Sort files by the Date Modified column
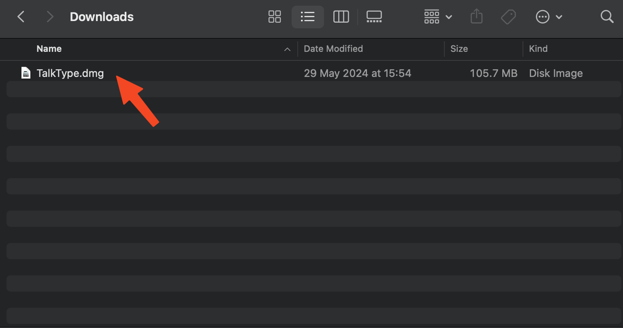The height and width of the screenshot is (328, 623). click(333, 49)
